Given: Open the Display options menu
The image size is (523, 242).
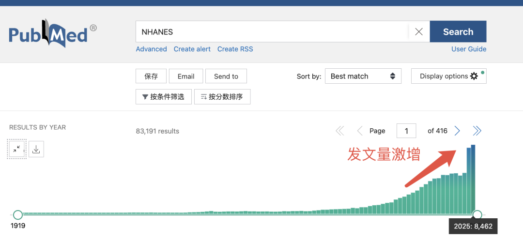Looking at the screenshot, I should click(448, 76).
